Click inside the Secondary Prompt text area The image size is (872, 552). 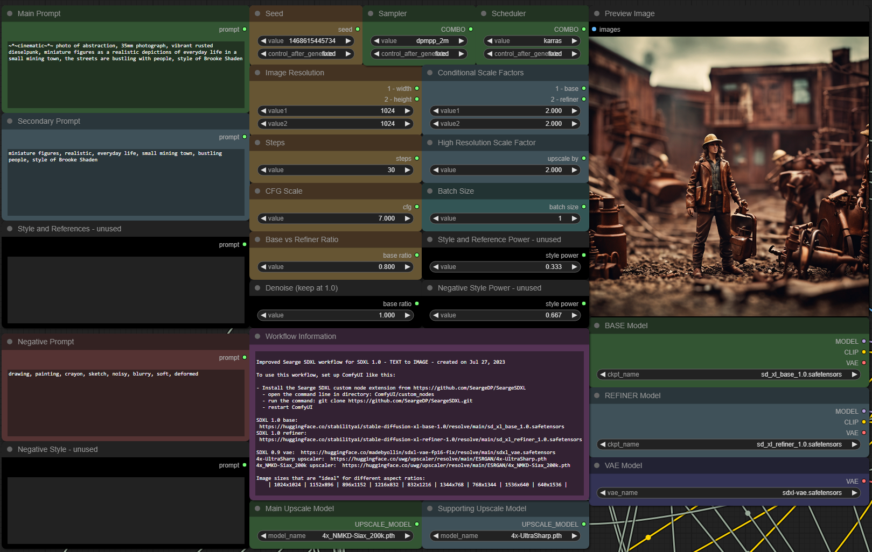(125, 183)
